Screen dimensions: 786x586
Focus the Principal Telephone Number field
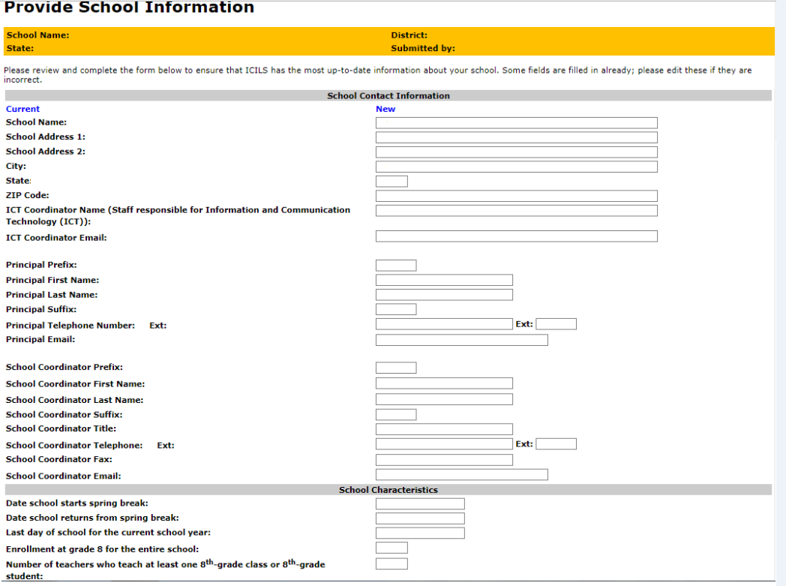coord(444,324)
